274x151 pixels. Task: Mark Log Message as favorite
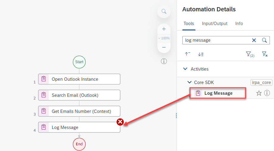tap(259, 93)
